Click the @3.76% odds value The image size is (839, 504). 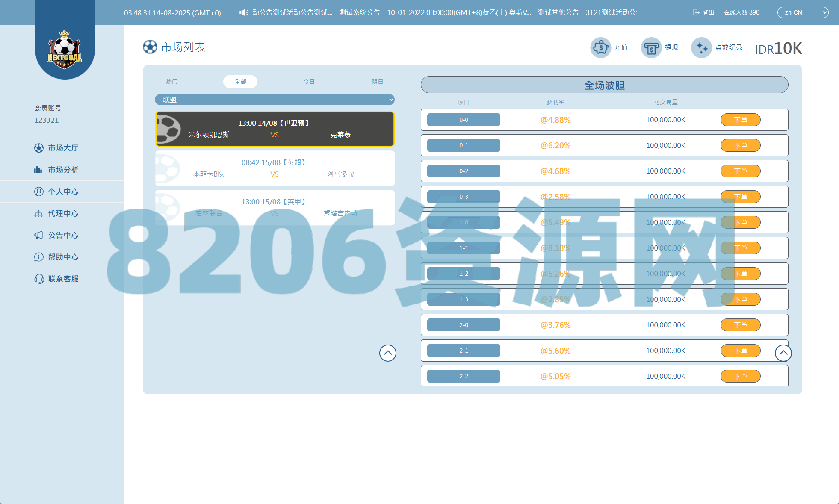click(555, 325)
